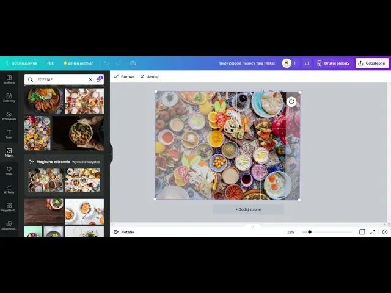The height and width of the screenshot is (293, 391).
Task: Cancel crop with Anuluj
Action: click(x=149, y=77)
